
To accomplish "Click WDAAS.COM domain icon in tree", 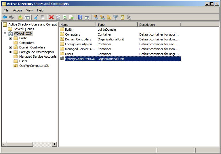I will pyautogui.click(x=11, y=34).
